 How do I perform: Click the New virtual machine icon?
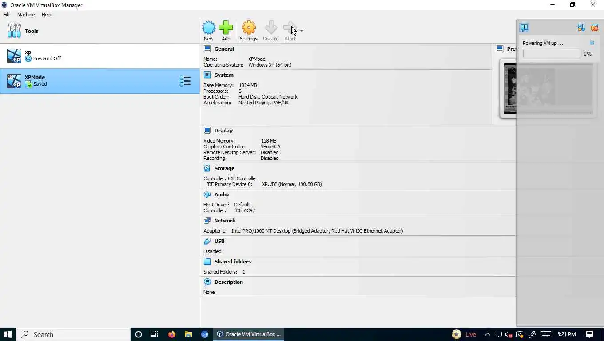(x=209, y=28)
